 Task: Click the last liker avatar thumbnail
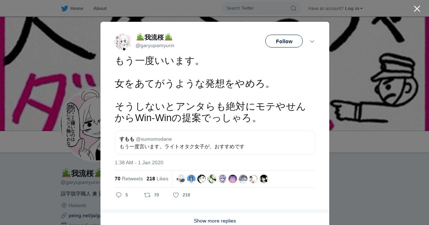click(264, 179)
